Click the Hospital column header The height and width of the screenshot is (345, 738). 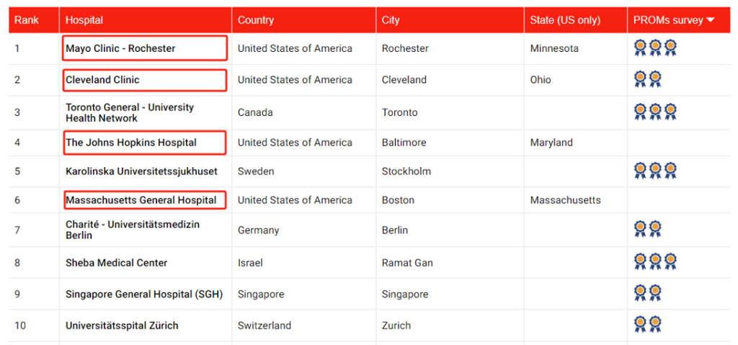point(84,20)
